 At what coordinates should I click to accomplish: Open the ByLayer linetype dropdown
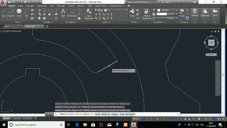pyautogui.click(x=167, y=18)
